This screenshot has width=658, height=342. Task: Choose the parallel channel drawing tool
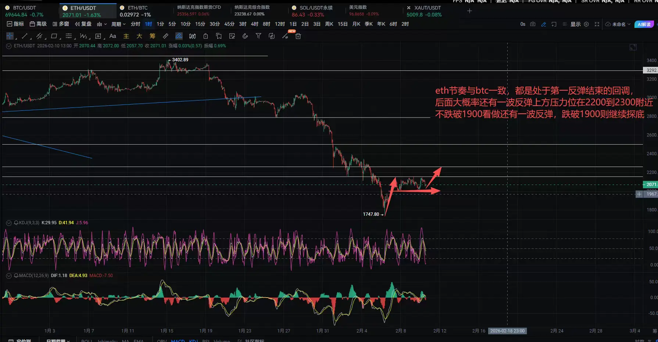pos(39,36)
